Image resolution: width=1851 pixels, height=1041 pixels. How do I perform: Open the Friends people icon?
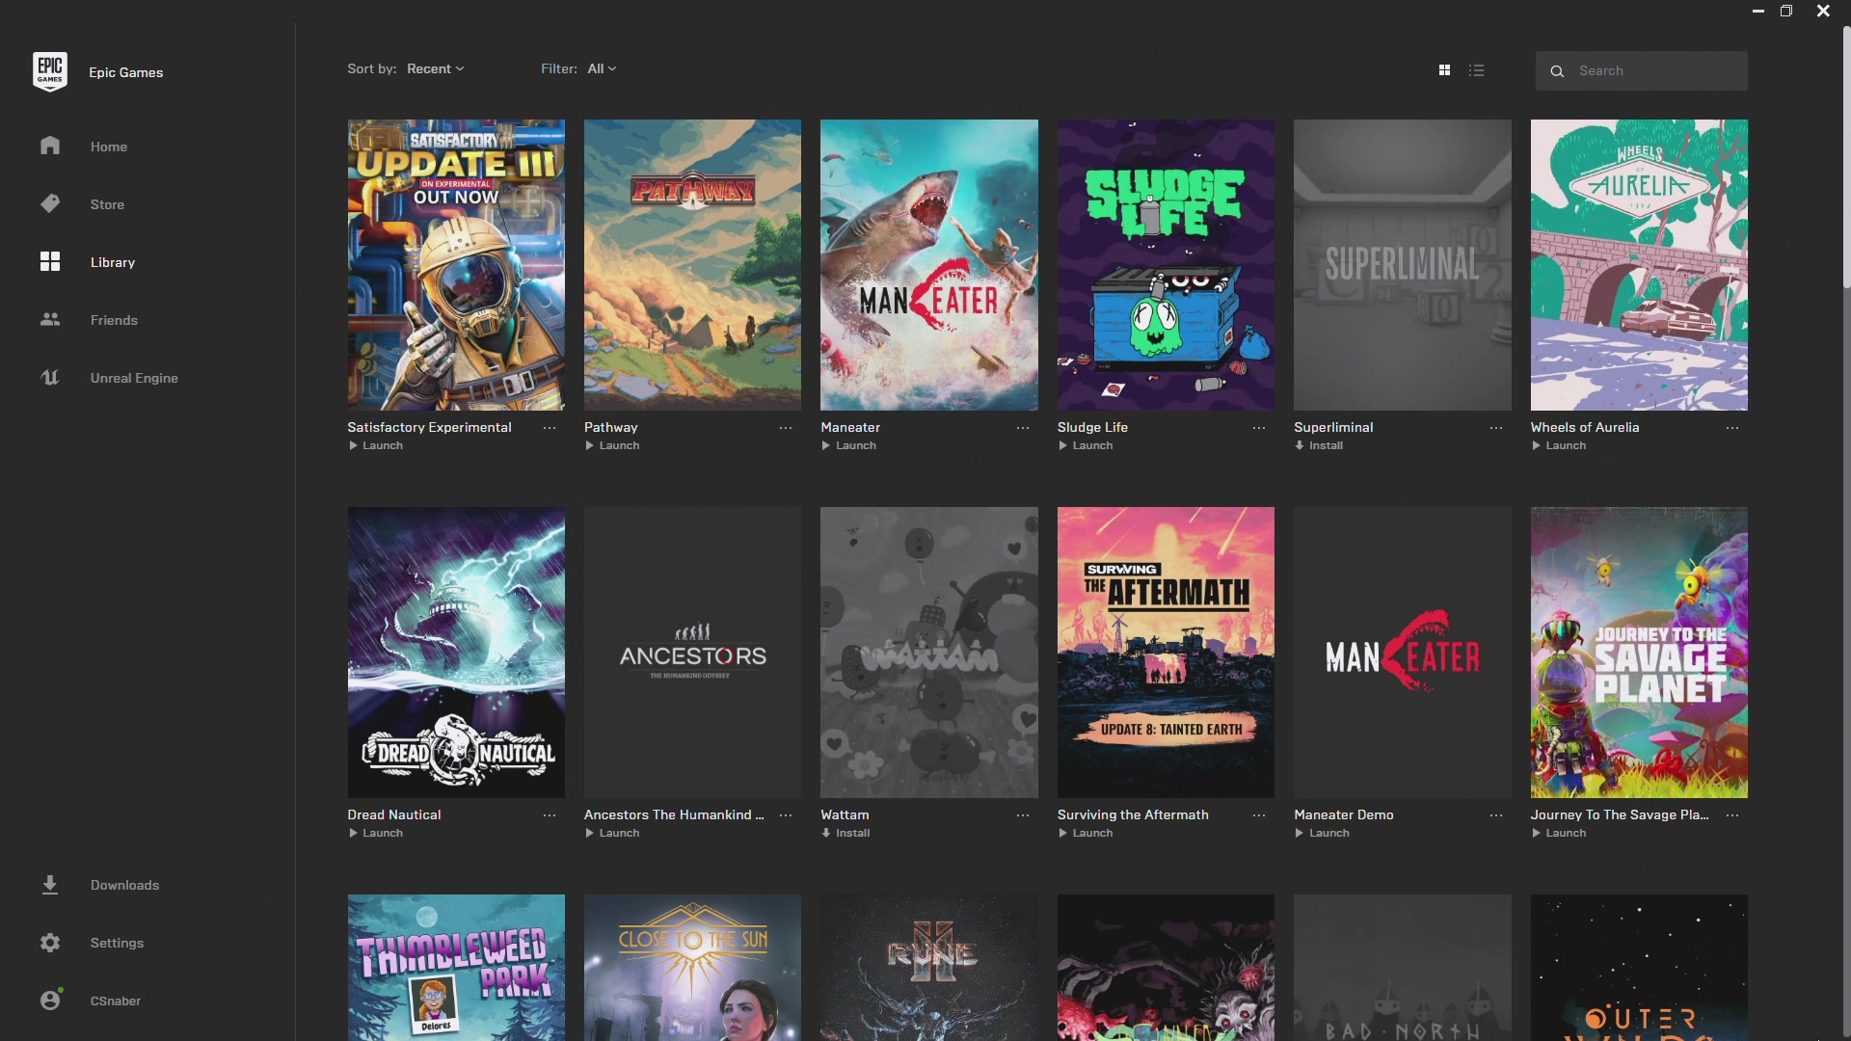tap(50, 319)
